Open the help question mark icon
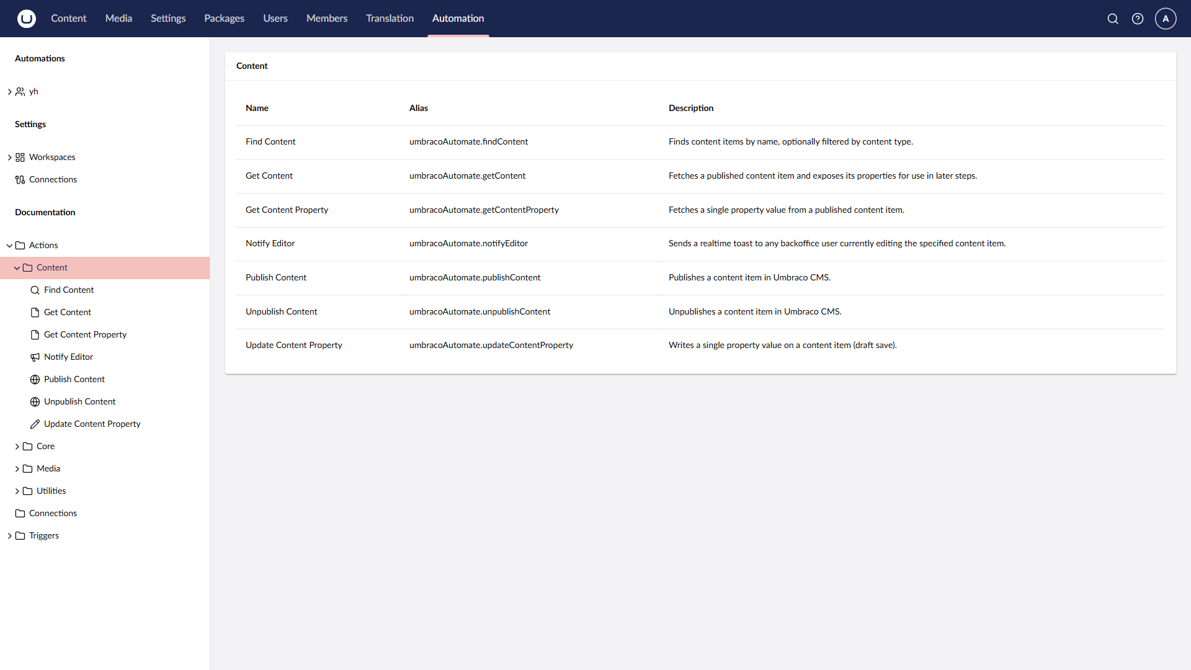The image size is (1191, 670). tap(1138, 19)
